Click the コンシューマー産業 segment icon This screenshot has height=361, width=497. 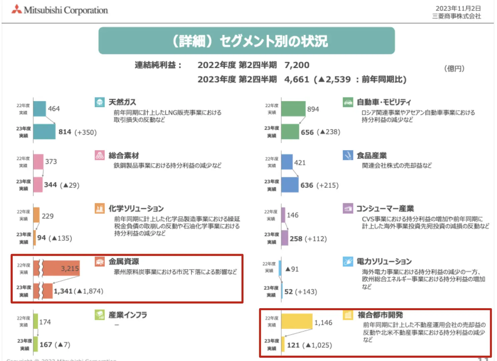pos(348,209)
